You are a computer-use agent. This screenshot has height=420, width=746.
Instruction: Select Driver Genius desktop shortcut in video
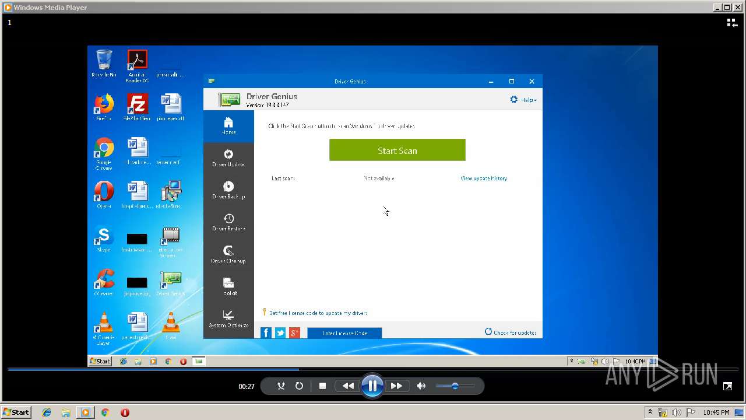tap(170, 282)
